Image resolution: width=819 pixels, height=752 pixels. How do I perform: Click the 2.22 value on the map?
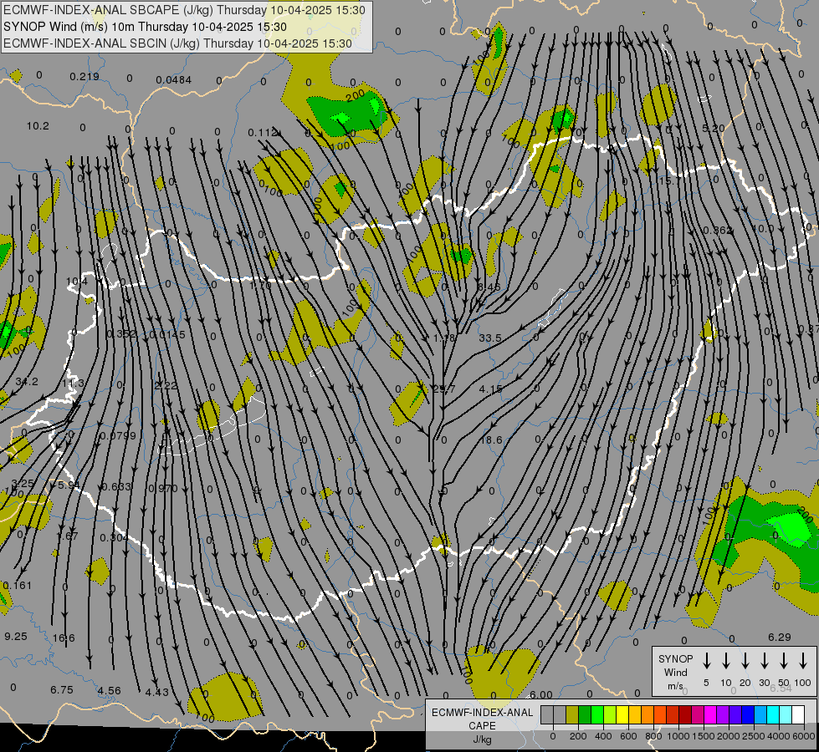[166, 385]
